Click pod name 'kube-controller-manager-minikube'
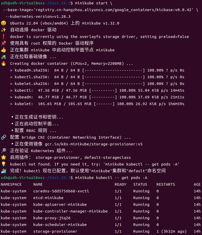This screenshot has height=235, width=202. tap(71, 211)
